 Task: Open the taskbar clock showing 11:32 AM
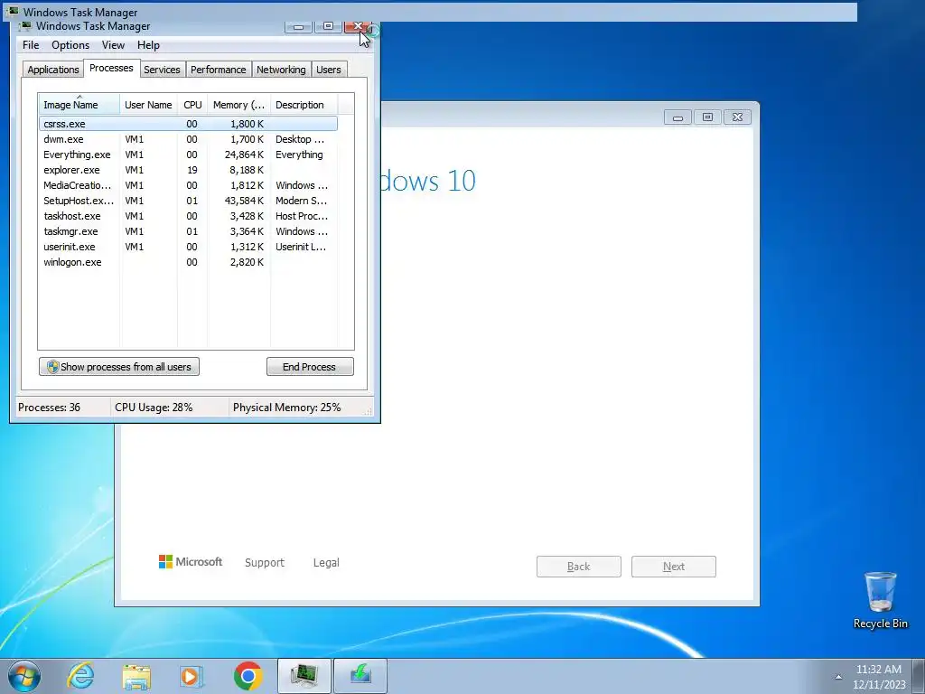coord(878,676)
